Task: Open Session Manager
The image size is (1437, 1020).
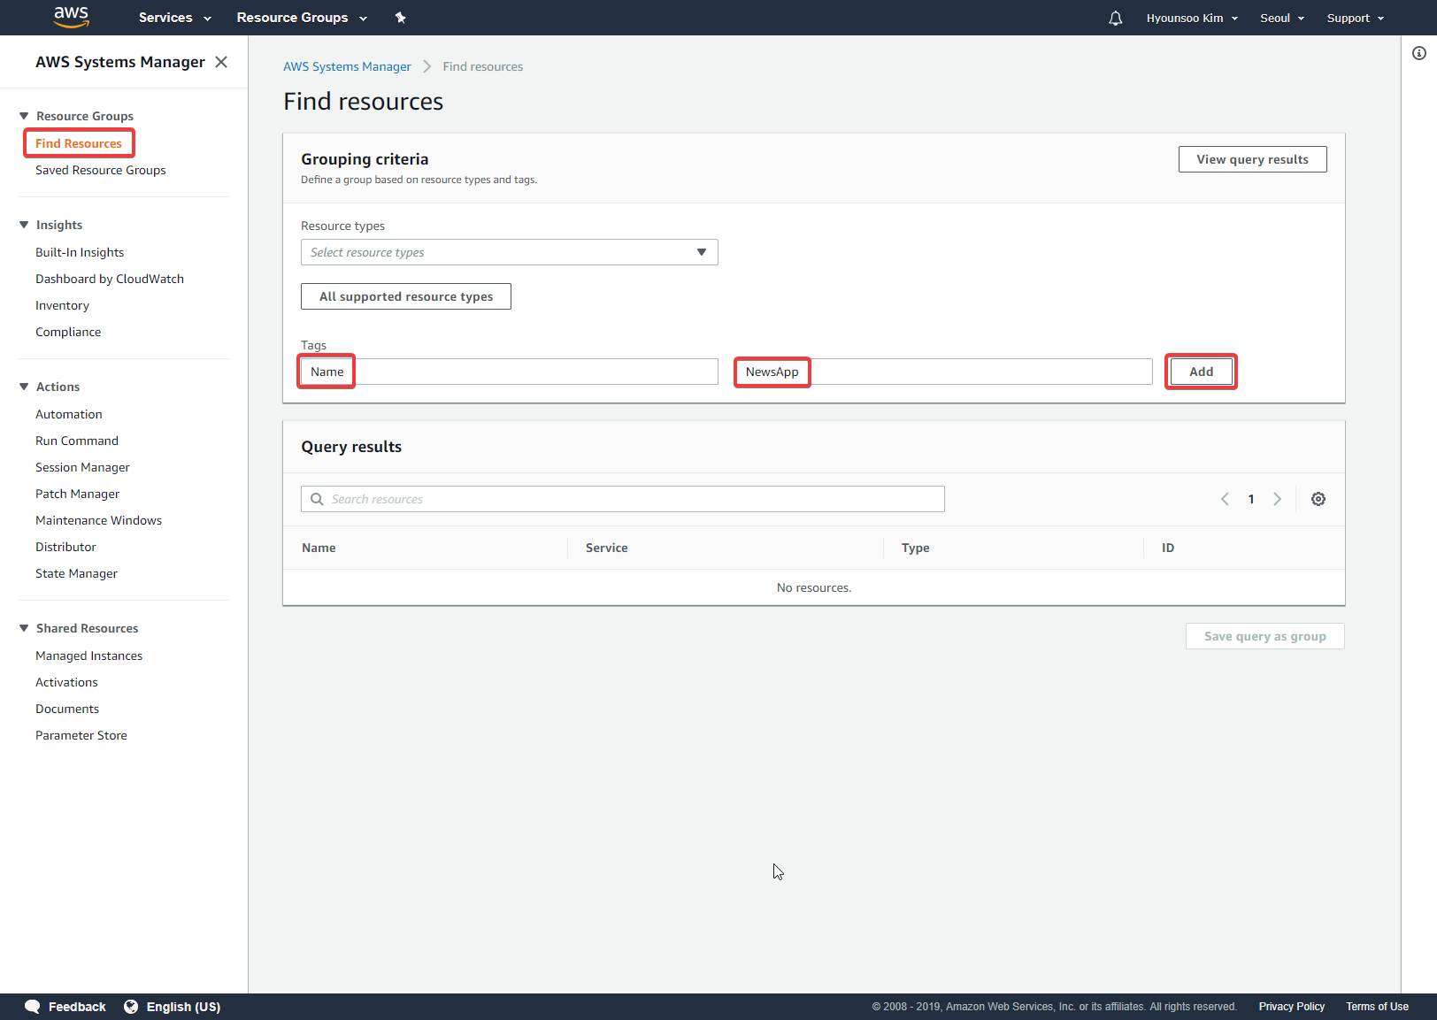Action: click(x=82, y=467)
